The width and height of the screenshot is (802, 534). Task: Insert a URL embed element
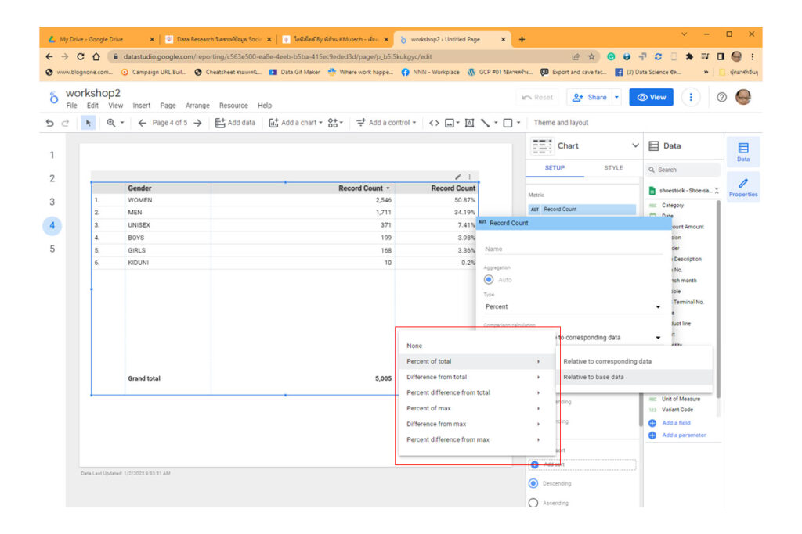434,123
